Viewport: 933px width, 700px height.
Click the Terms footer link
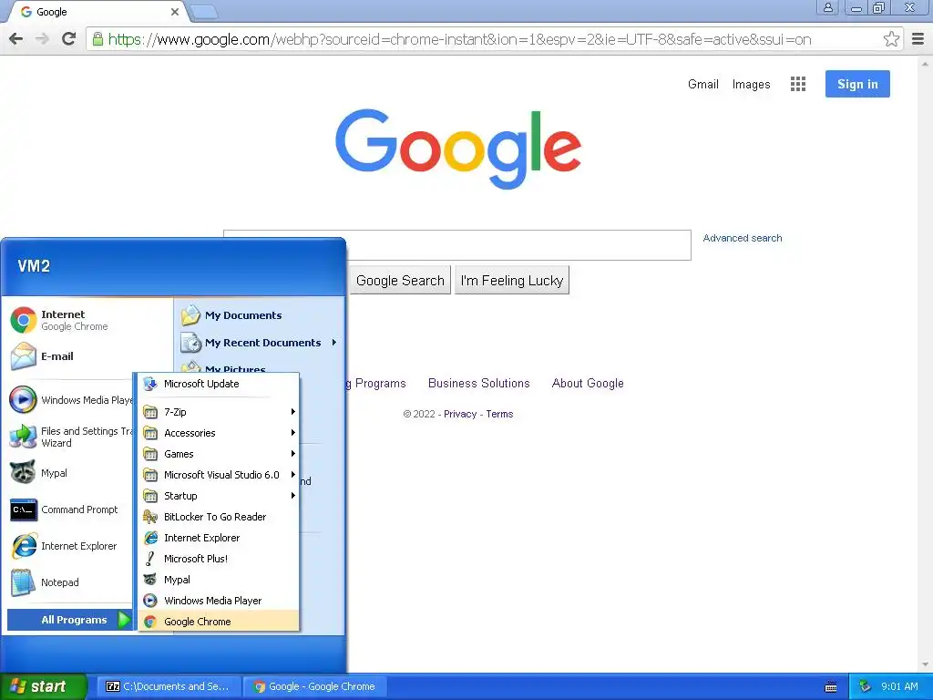(499, 415)
